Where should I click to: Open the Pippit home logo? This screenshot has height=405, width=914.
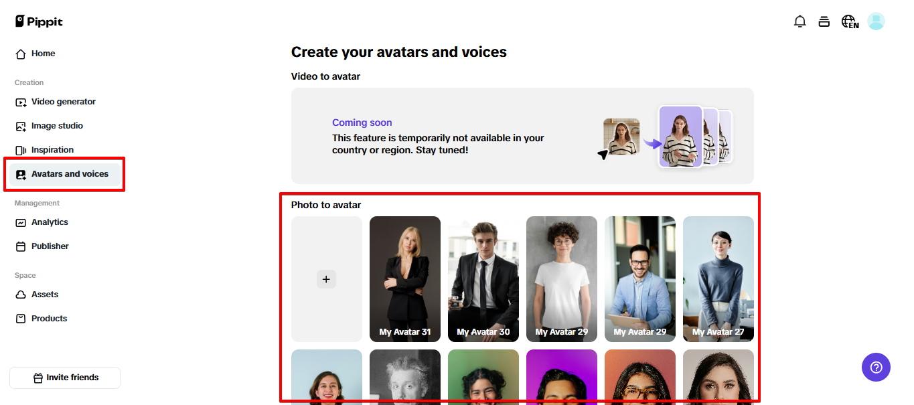(38, 21)
